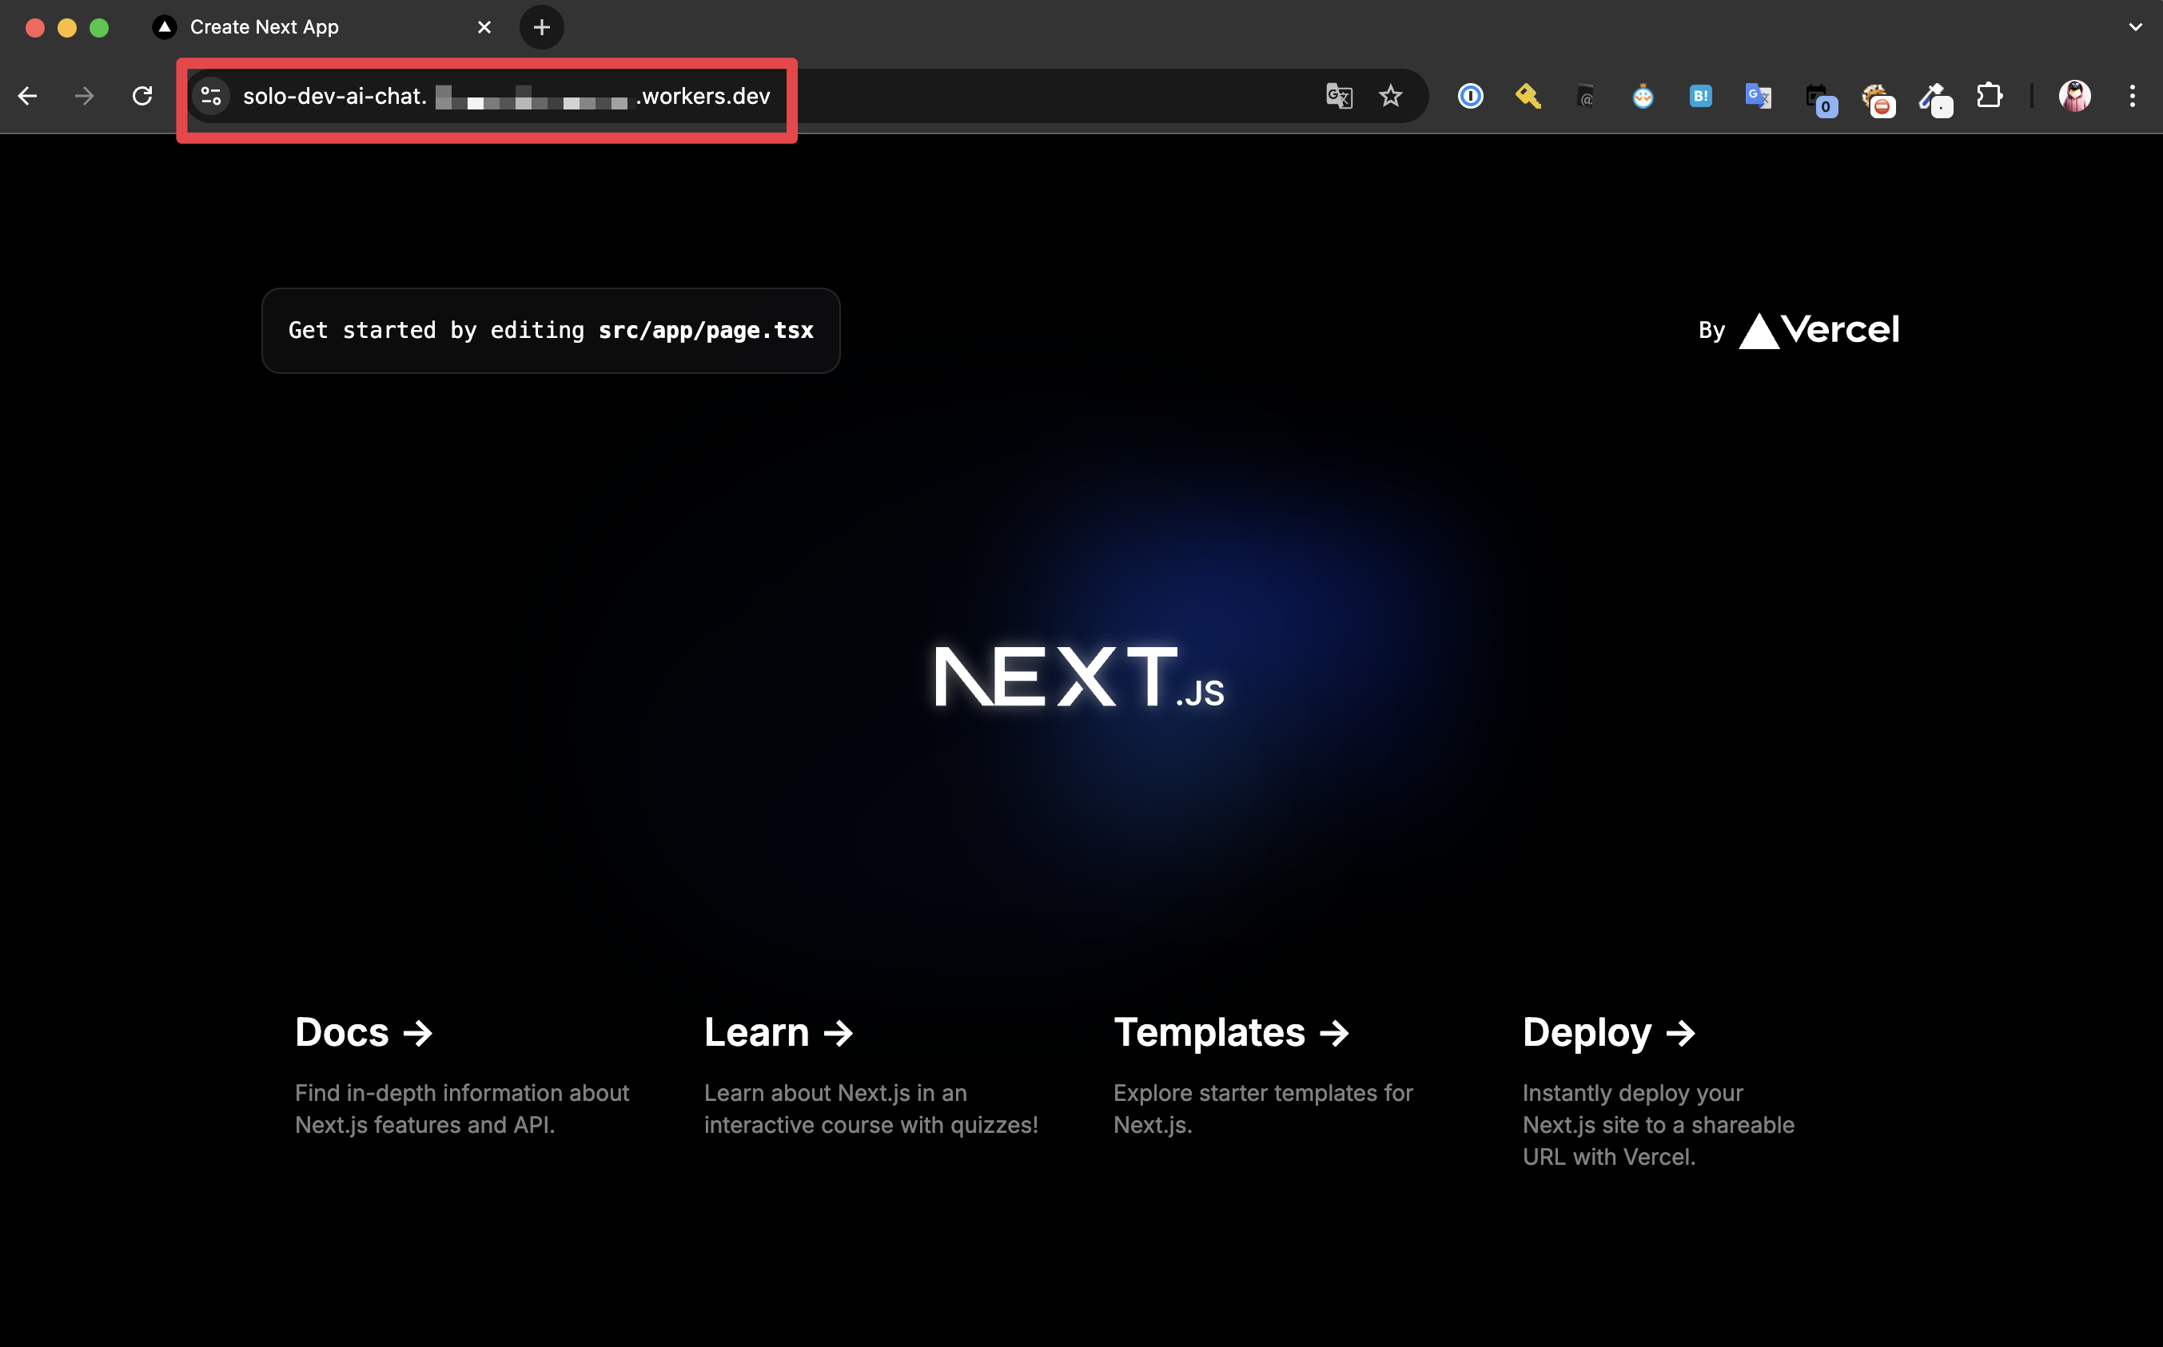This screenshot has width=2163, height=1347.
Task: Open the Learn link card
Action: point(874,1075)
